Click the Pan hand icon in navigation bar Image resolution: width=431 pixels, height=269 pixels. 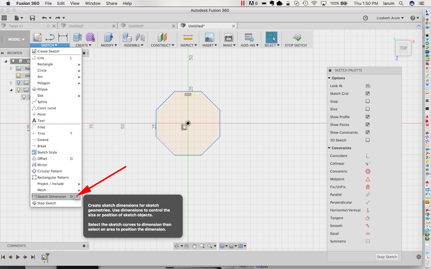pyautogui.click(x=194, y=246)
